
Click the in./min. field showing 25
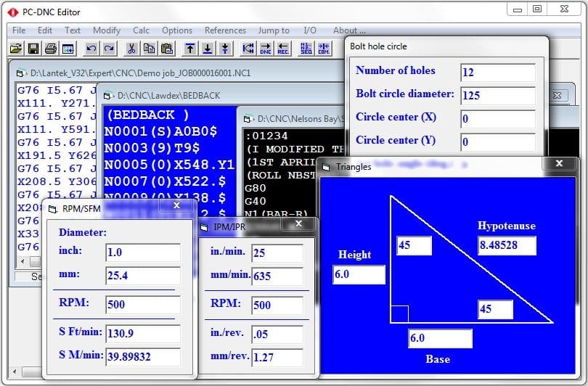(x=277, y=253)
